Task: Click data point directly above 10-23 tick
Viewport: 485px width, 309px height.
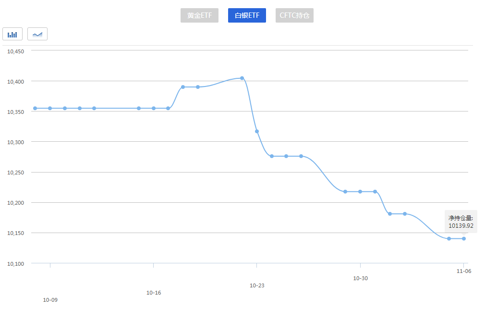Action: (x=257, y=131)
